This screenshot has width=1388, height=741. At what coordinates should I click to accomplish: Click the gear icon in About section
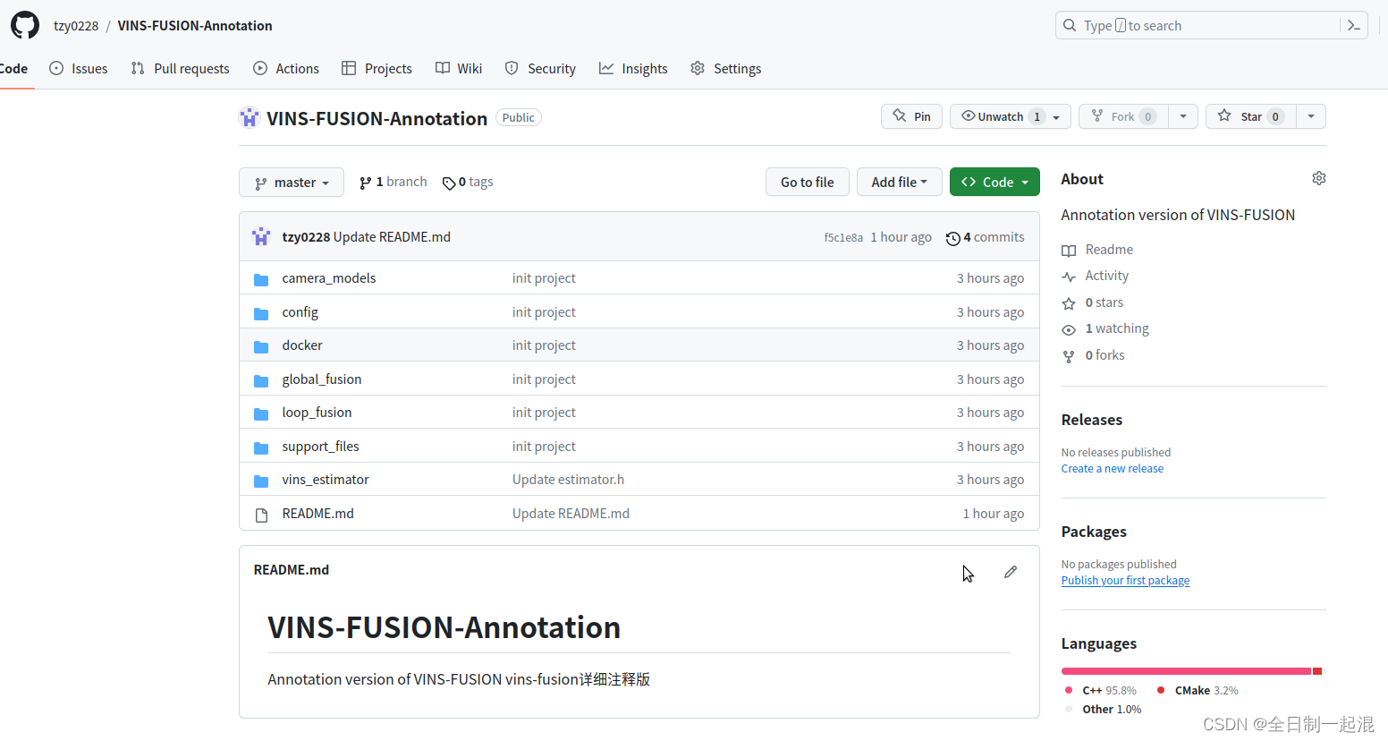click(1318, 178)
